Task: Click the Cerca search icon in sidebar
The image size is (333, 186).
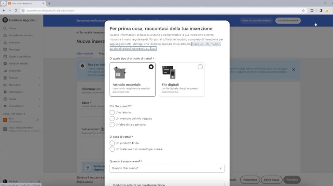Action: point(5,29)
